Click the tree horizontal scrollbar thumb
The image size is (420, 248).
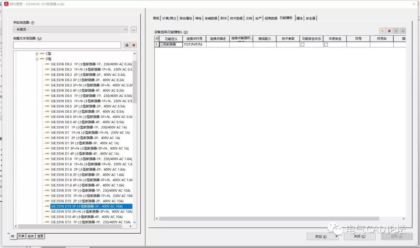(70, 226)
